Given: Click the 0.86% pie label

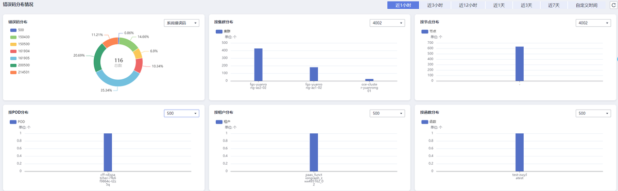Looking at the screenshot, I should point(129,32).
